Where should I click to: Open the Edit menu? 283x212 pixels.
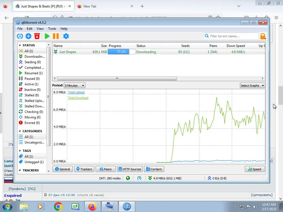pos(29,29)
